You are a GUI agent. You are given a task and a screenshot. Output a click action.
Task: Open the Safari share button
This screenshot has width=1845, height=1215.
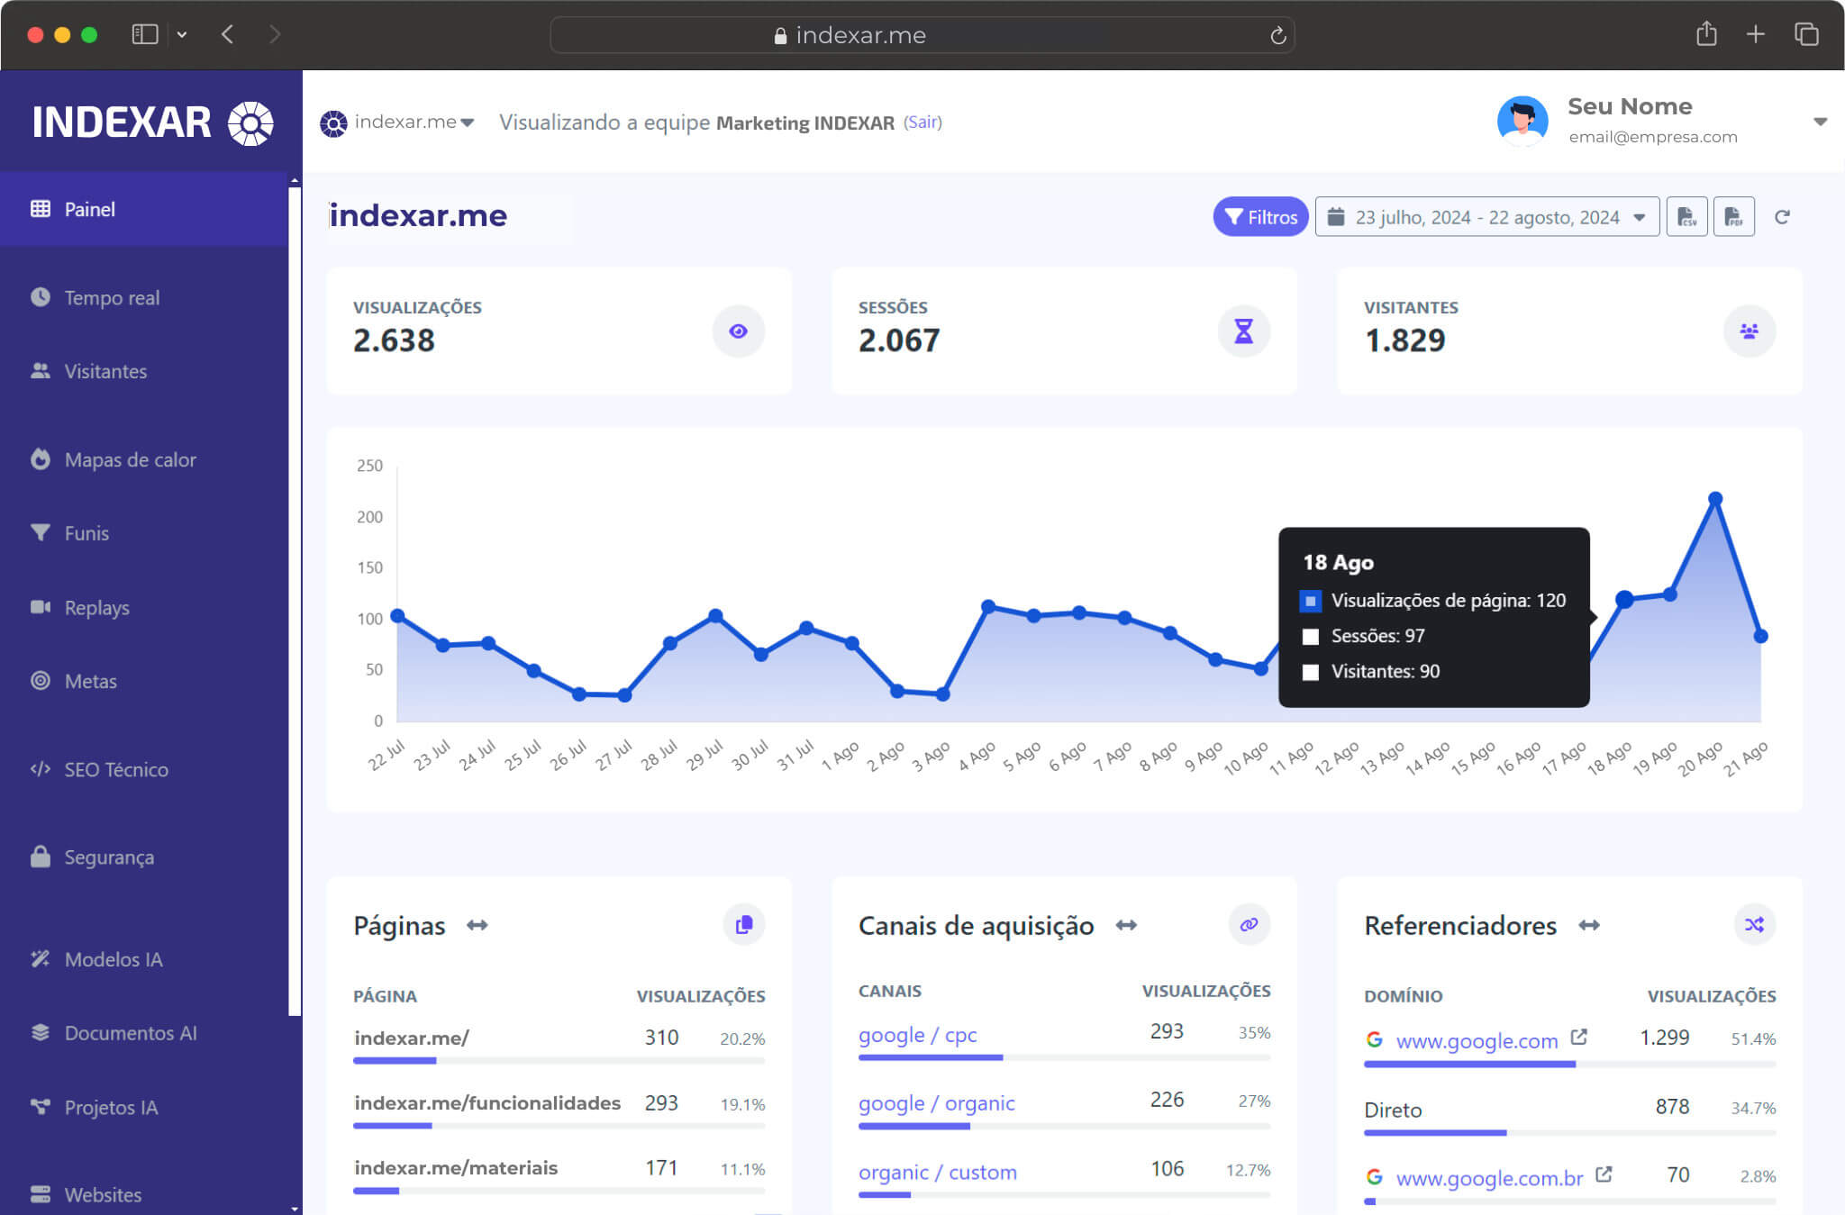tap(1706, 34)
